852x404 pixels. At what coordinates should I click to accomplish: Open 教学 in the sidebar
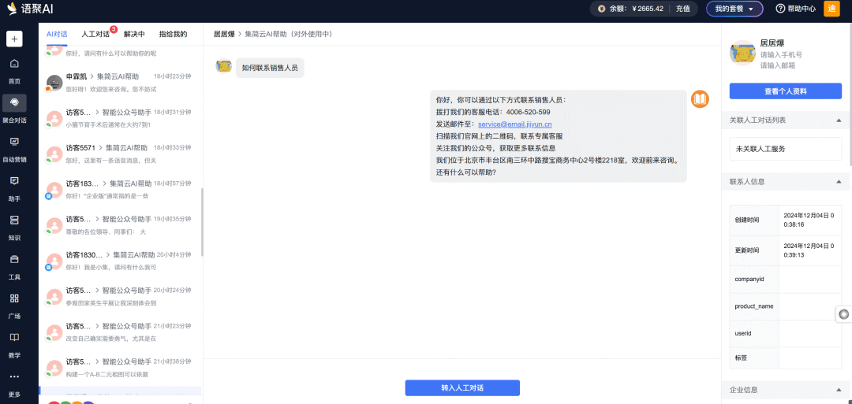click(14, 345)
